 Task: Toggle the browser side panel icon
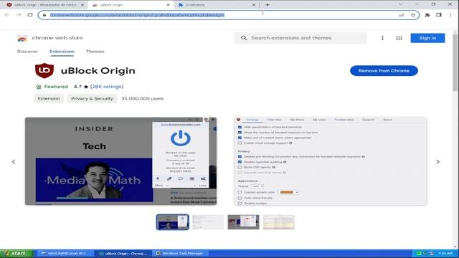(439, 15)
